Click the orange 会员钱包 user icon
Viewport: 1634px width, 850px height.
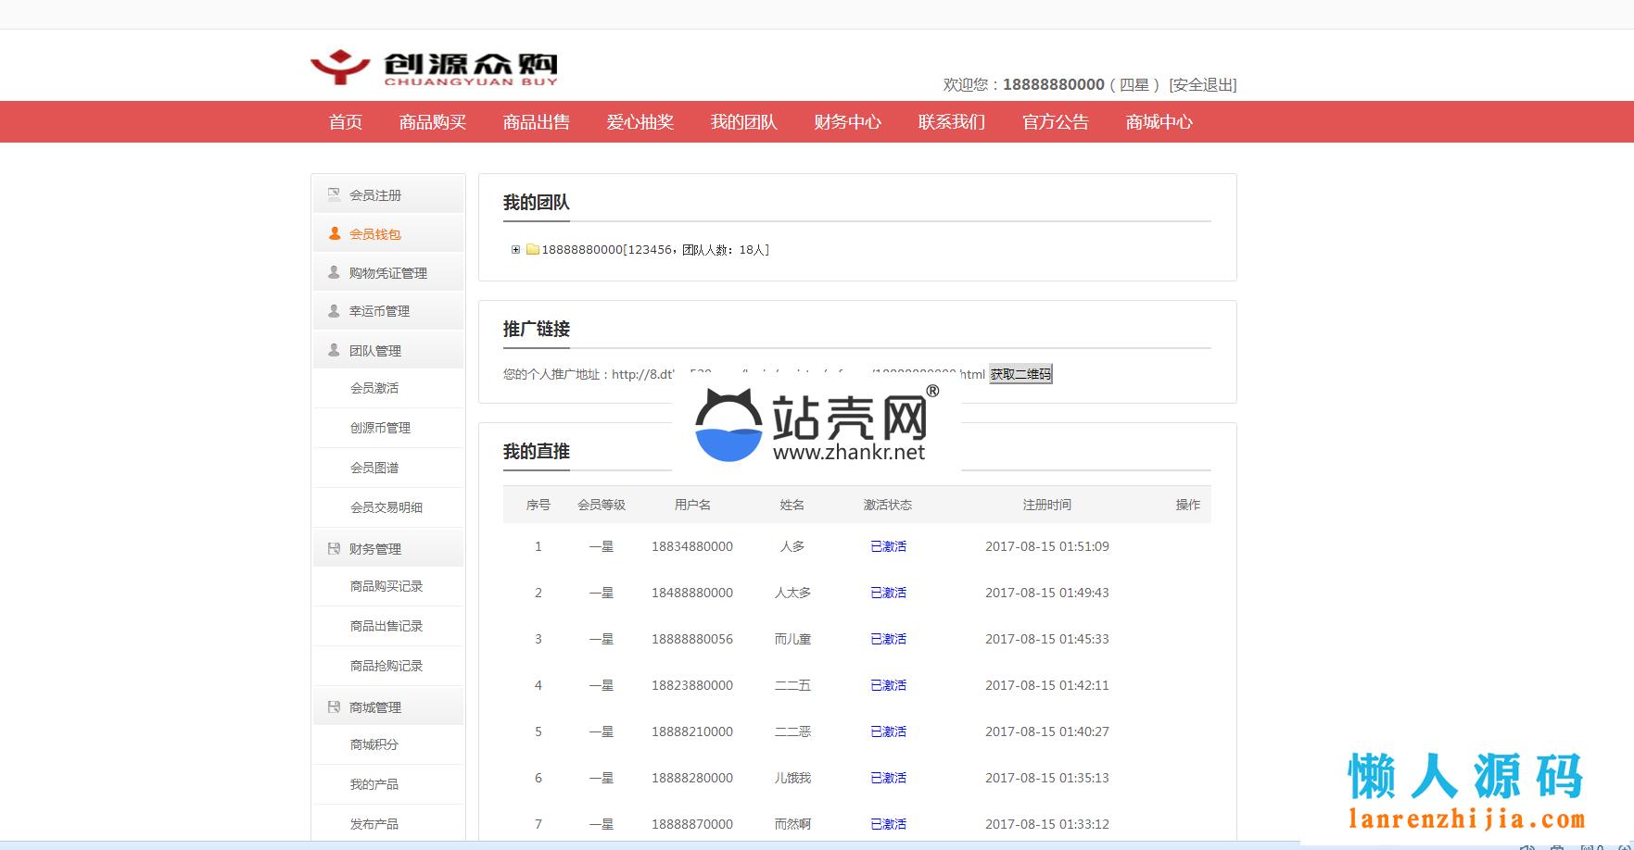[335, 233]
